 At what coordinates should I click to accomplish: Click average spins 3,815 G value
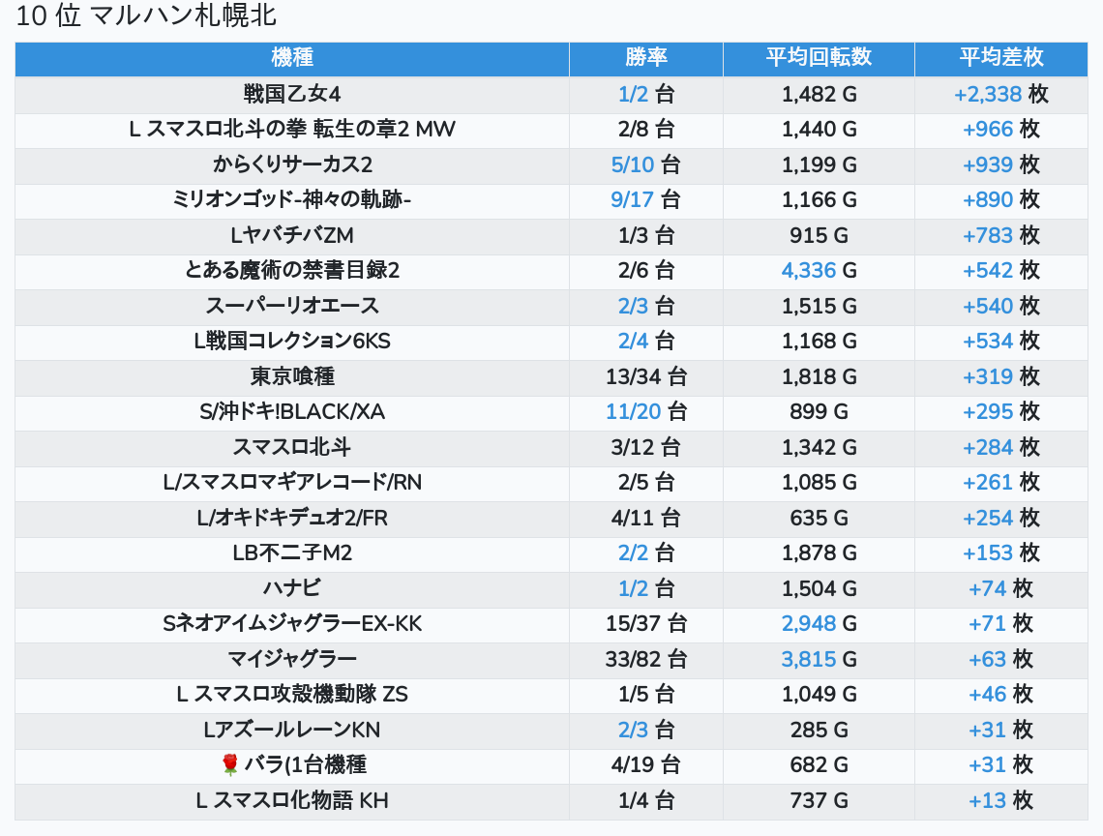point(819,659)
